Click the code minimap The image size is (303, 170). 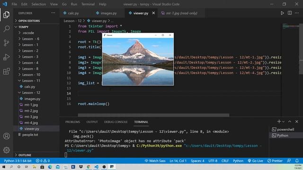290,26
